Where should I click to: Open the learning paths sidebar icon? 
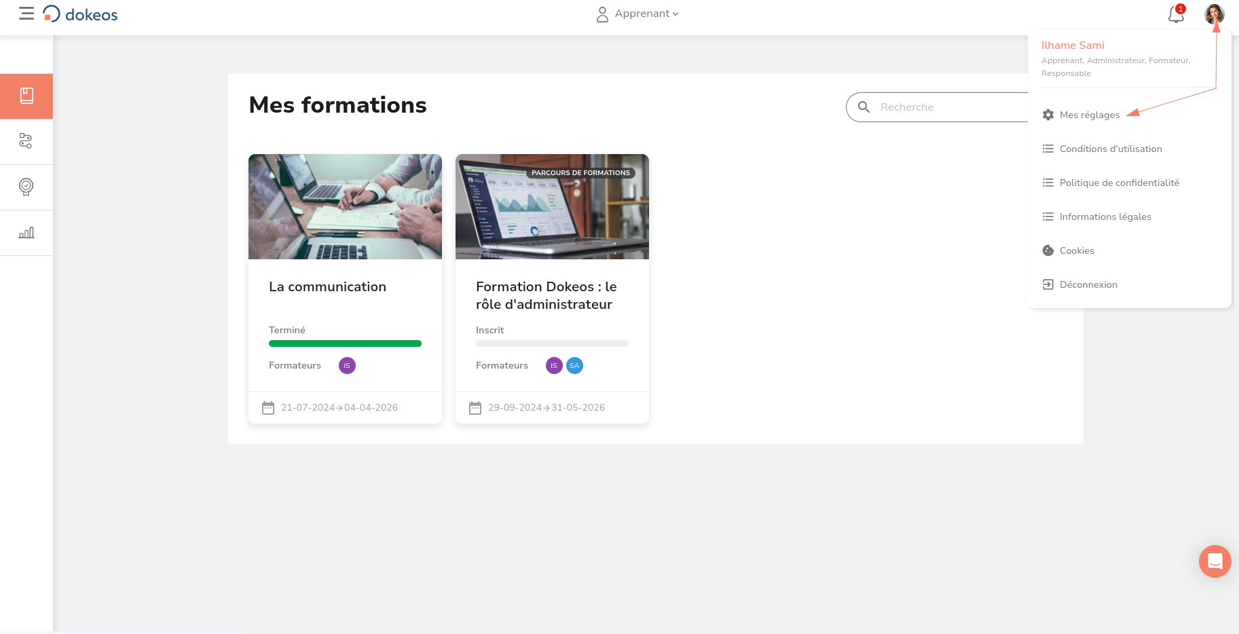(x=26, y=141)
